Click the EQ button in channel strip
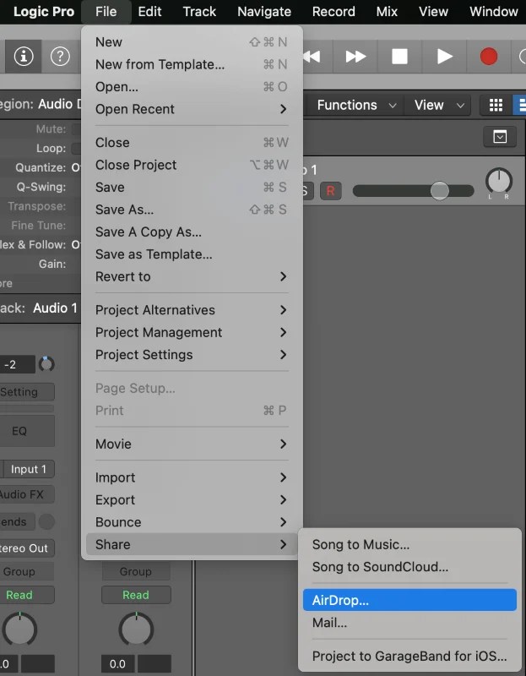The height and width of the screenshot is (676, 526). (x=19, y=431)
